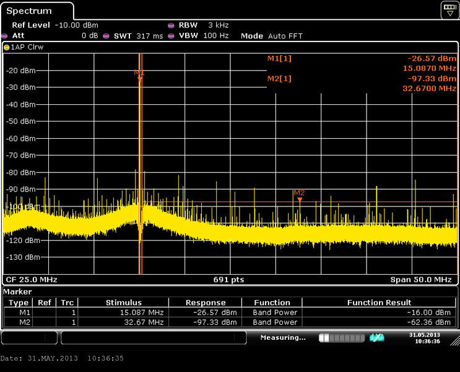460x372 pixels.
Task: Select the Mode Auto FFT setting
Action: 271,36
